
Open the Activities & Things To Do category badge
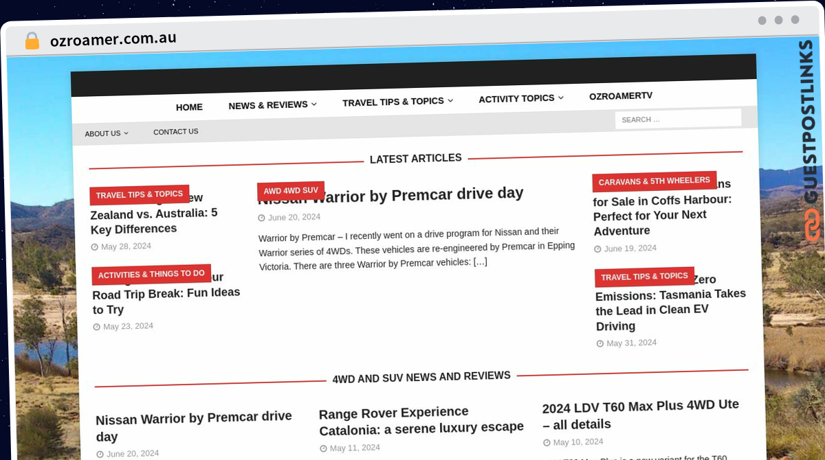pyautogui.click(x=151, y=275)
